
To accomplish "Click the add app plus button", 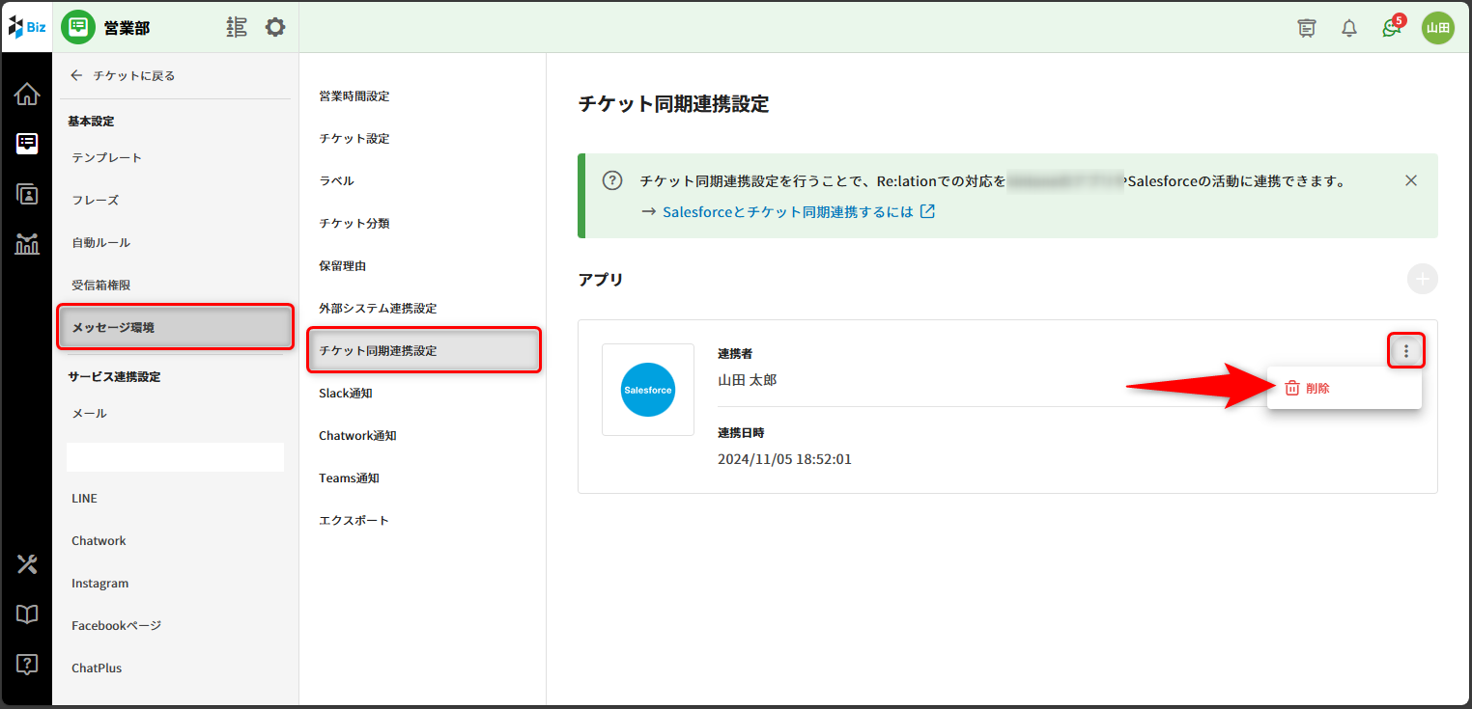I will [1422, 280].
